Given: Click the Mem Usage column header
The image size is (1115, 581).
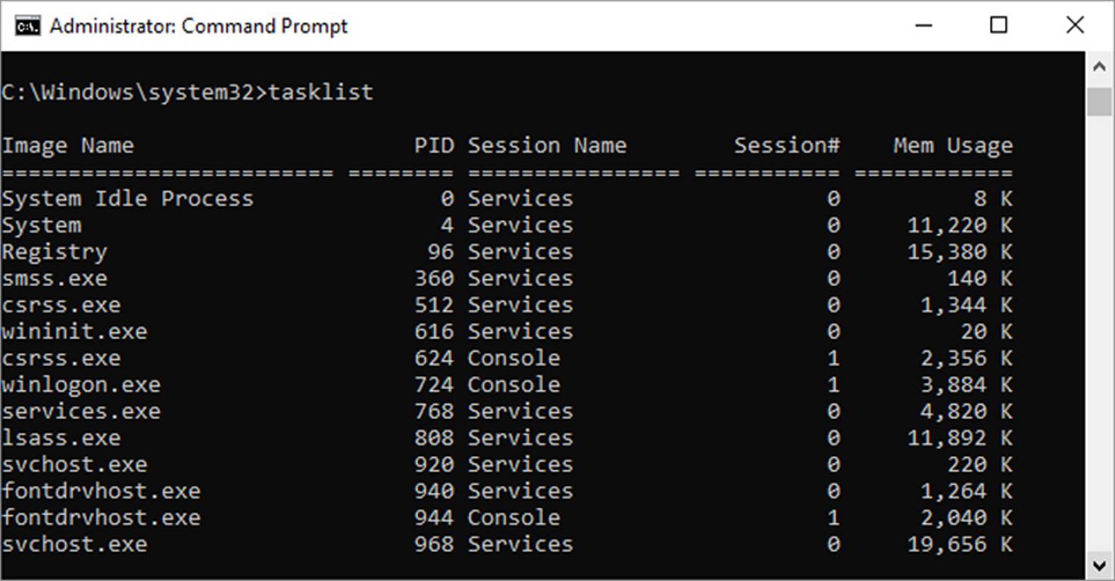Looking at the screenshot, I should (x=952, y=145).
